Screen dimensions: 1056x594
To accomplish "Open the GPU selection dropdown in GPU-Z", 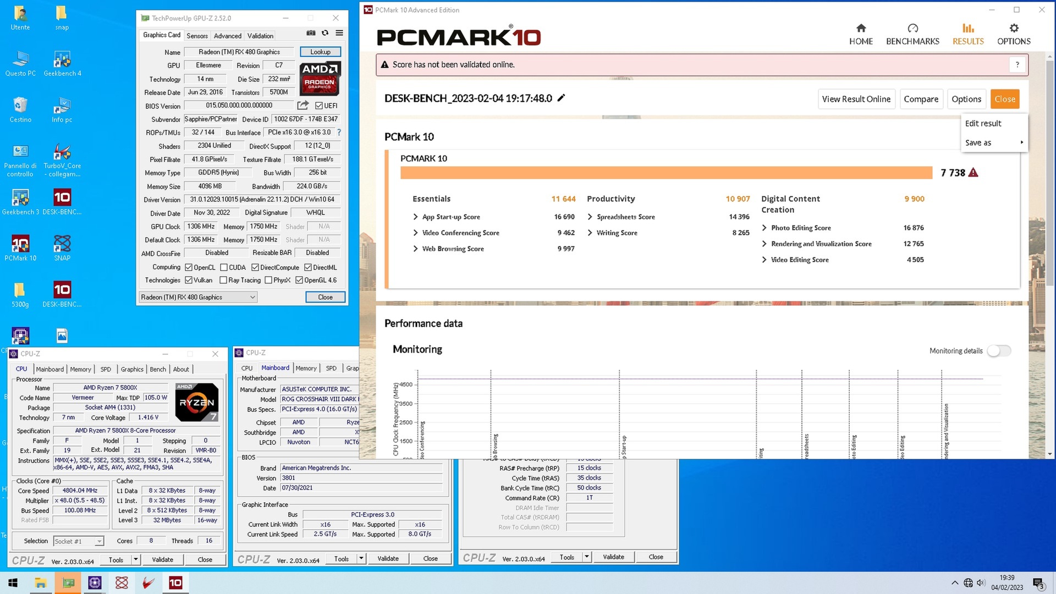I will pyautogui.click(x=198, y=297).
